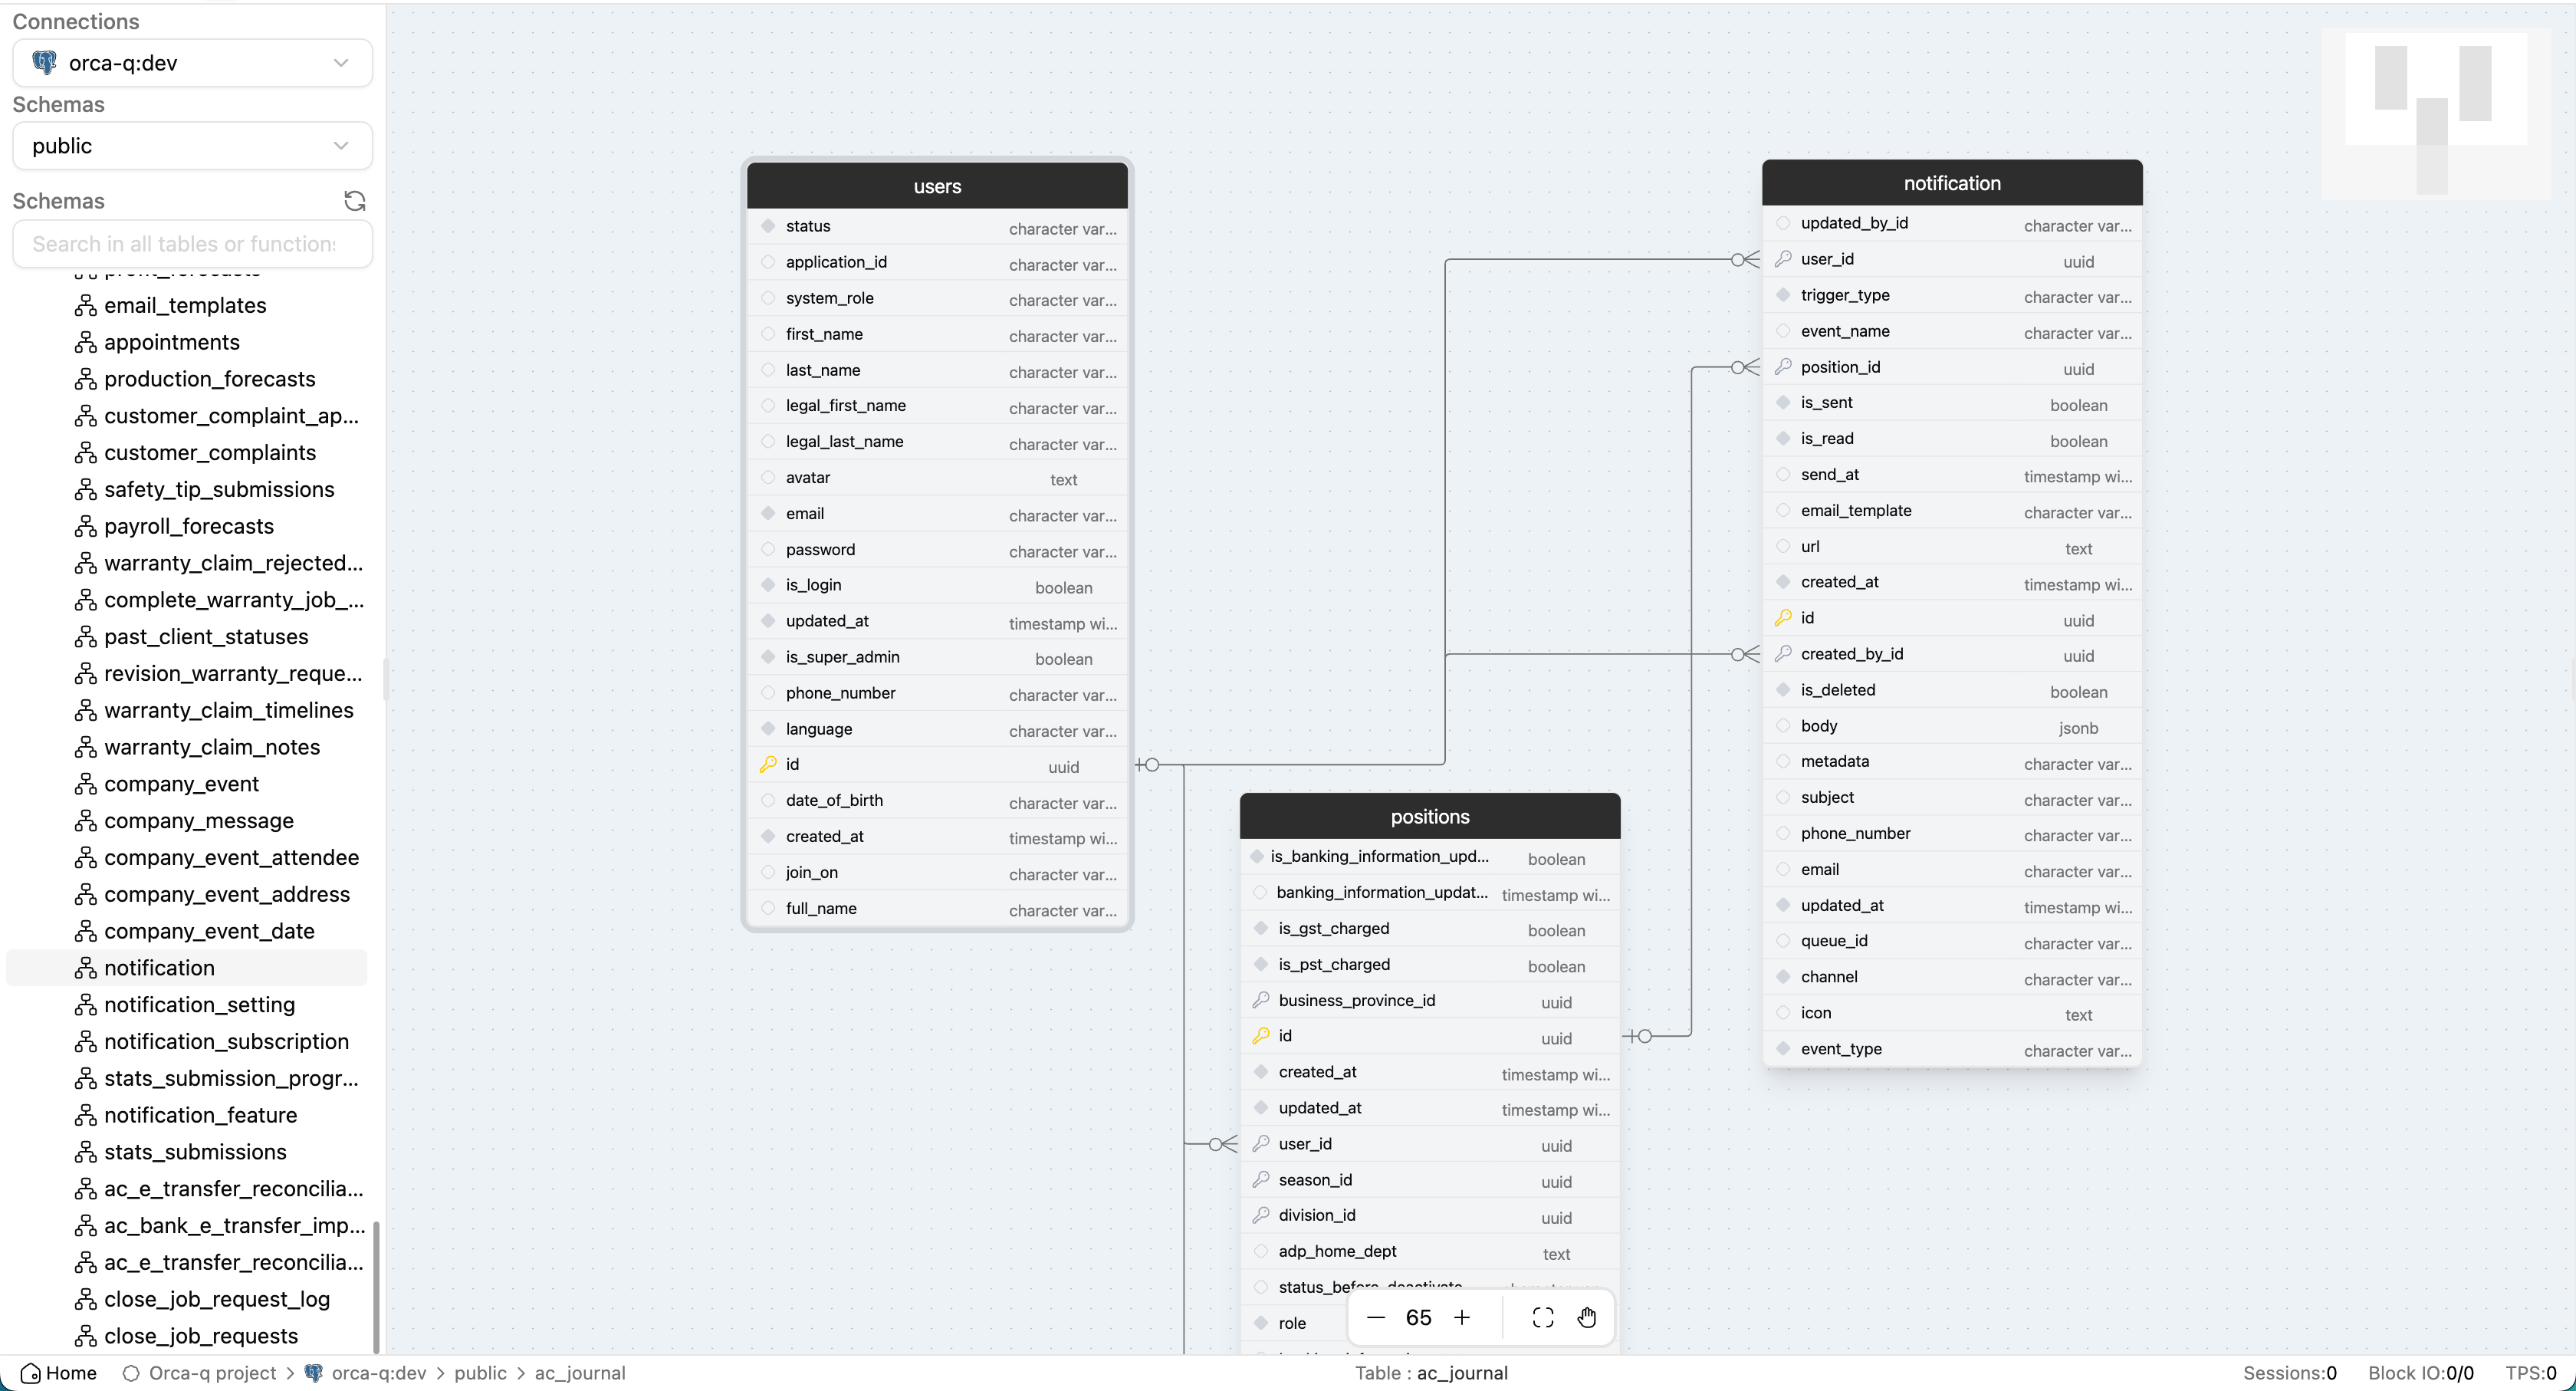Click the users table header in the diagram
This screenshot has width=2576, height=1391.
click(x=937, y=186)
